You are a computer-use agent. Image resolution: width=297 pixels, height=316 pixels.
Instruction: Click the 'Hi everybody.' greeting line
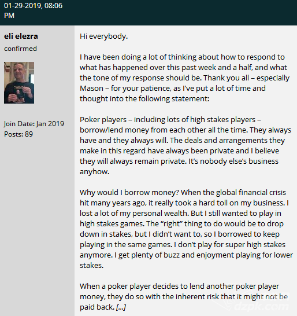tap(104, 36)
